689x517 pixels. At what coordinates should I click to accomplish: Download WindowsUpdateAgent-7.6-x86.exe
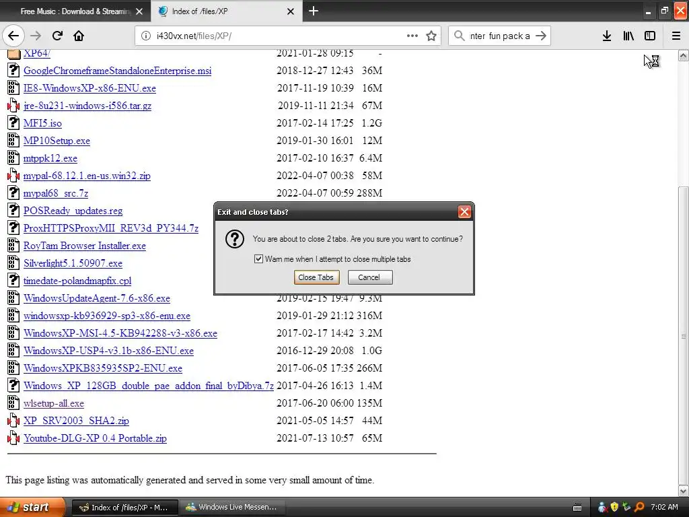click(x=97, y=298)
